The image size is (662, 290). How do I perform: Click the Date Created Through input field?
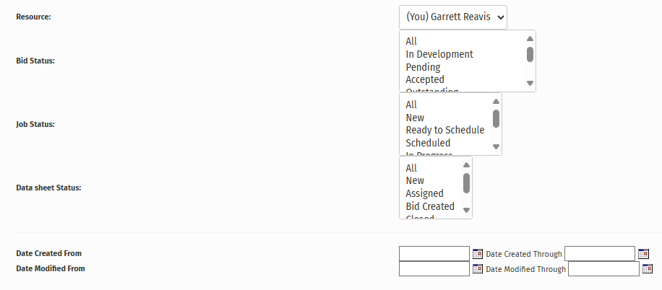600,254
